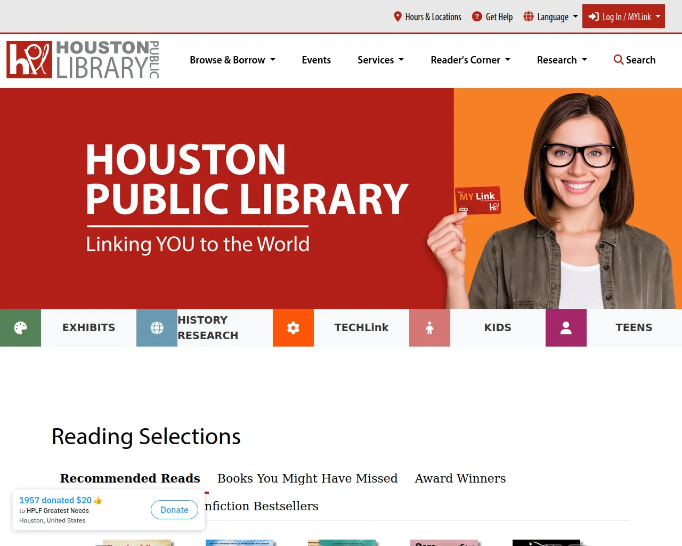This screenshot has height=546, width=682.
Task: Click the Teens person icon
Action: coord(566,328)
